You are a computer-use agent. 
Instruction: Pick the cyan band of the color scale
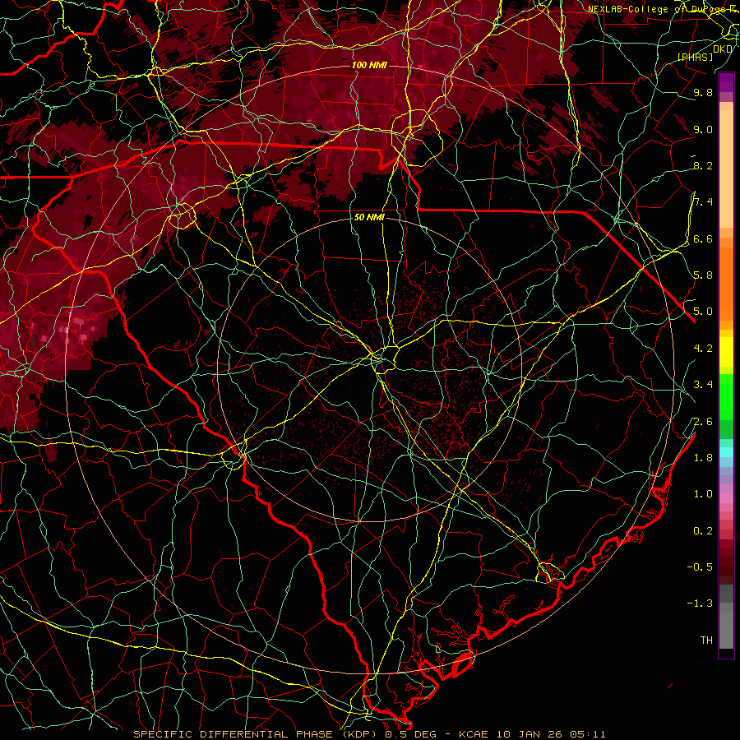pyautogui.click(x=726, y=452)
